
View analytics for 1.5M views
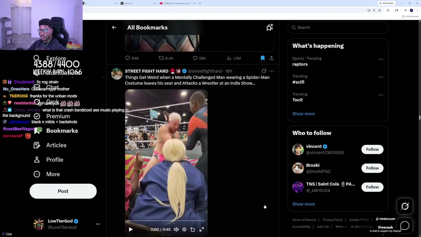click(x=234, y=58)
